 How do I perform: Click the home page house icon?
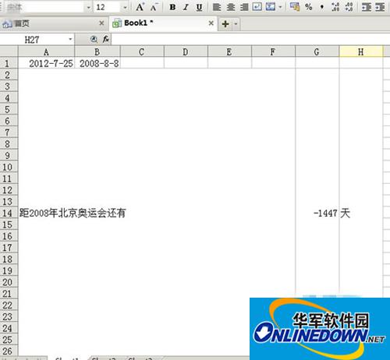7,24
